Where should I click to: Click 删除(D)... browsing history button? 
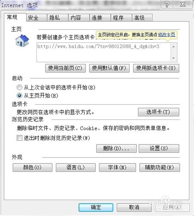[x=116, y=149]
